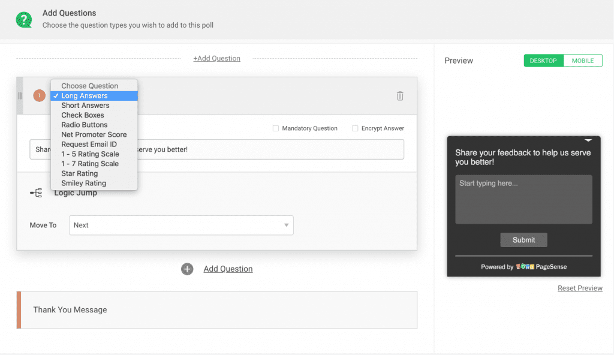Delete question one using the trash icon
614x355 pixels.
click(x=400, y=95)
